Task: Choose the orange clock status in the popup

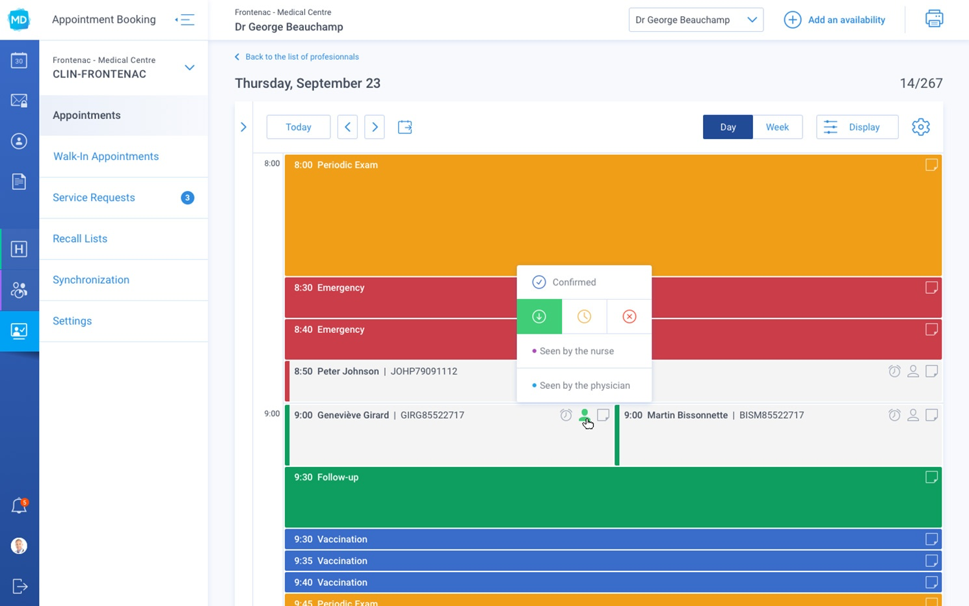Action: (x=583, y=317)
